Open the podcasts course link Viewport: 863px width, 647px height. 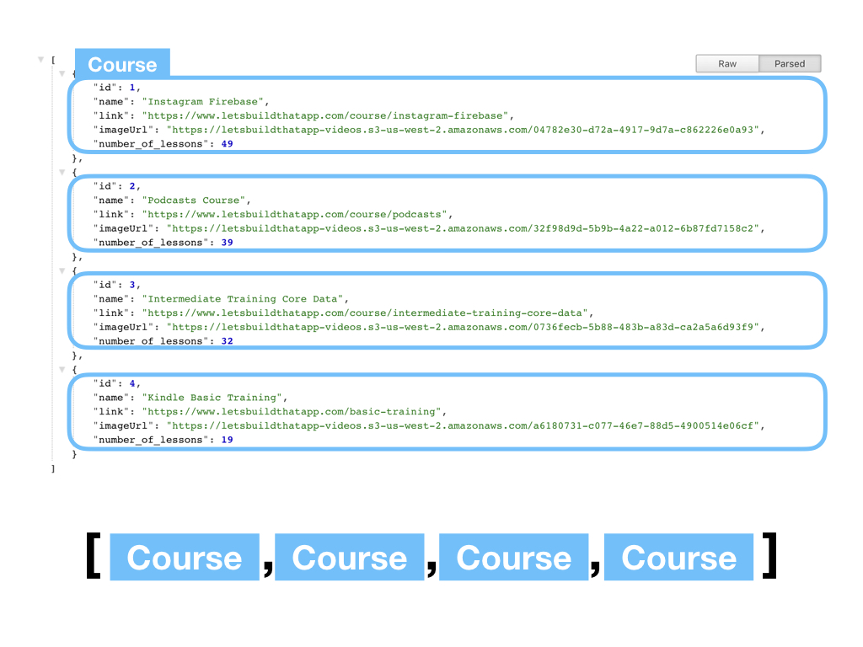(x=294, y=215)
